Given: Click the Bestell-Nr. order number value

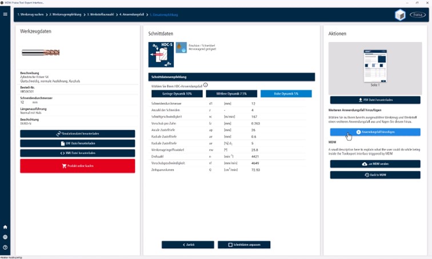Looking at the screenshot, I should (x=27, y=91).
